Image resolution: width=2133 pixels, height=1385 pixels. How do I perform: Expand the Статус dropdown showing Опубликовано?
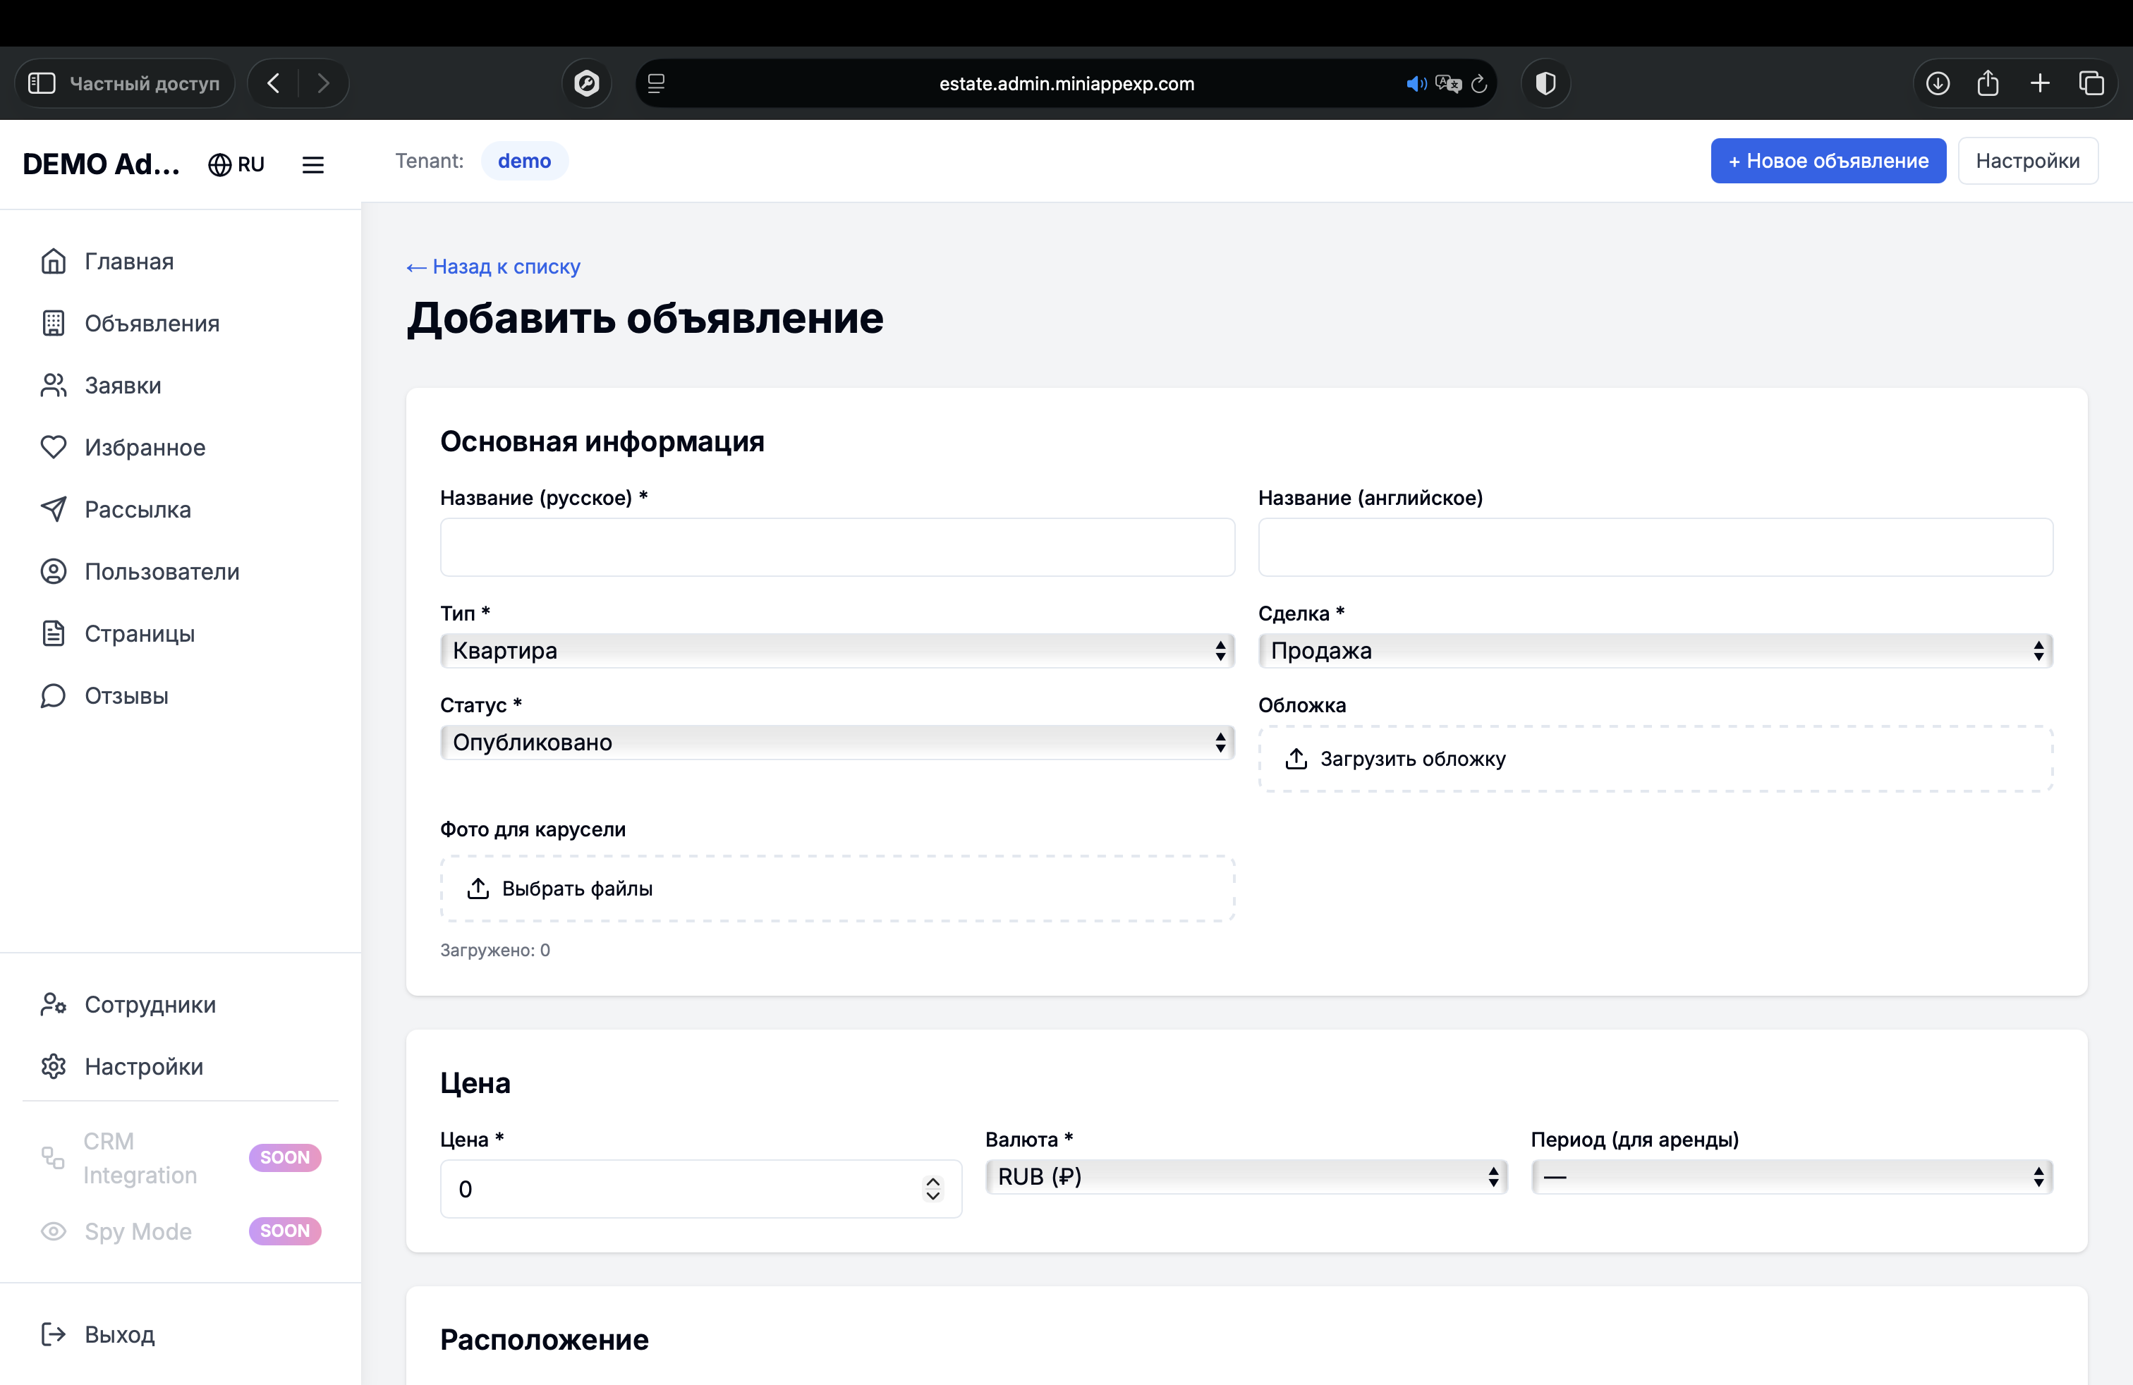836,742
